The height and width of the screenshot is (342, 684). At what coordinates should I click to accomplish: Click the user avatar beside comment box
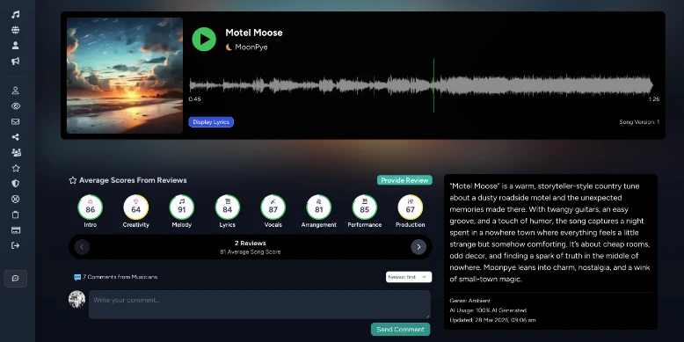tap(76, 299)
